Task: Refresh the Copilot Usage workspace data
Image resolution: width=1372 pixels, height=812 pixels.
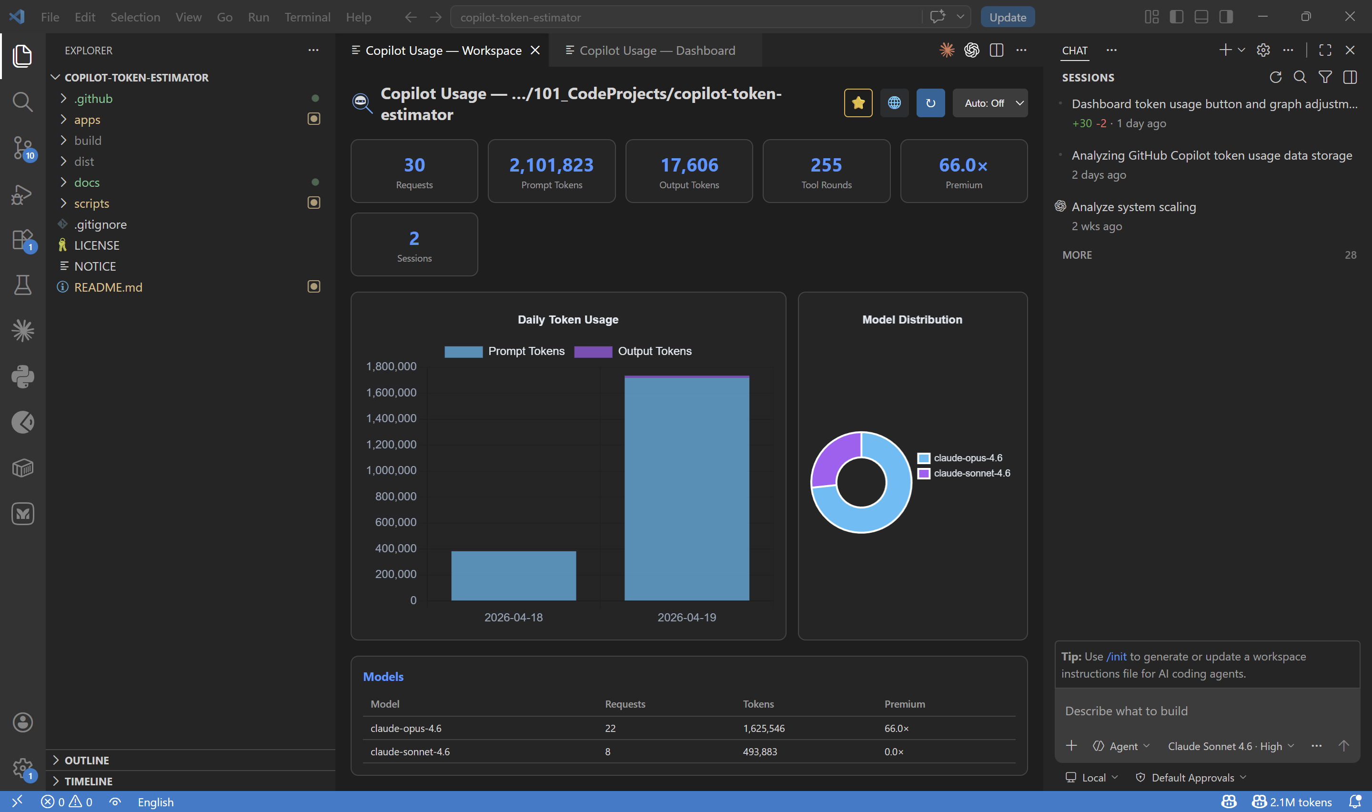Action: coord(930,103)
